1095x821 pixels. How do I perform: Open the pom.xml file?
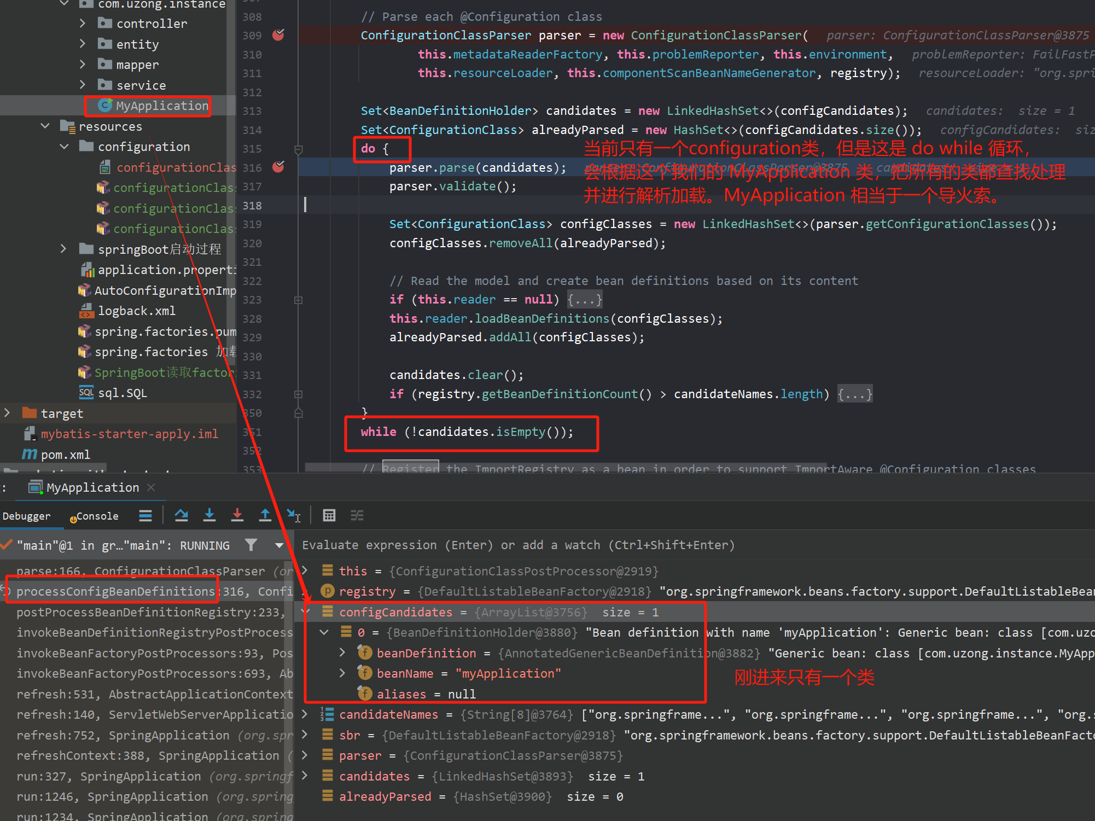65,455
